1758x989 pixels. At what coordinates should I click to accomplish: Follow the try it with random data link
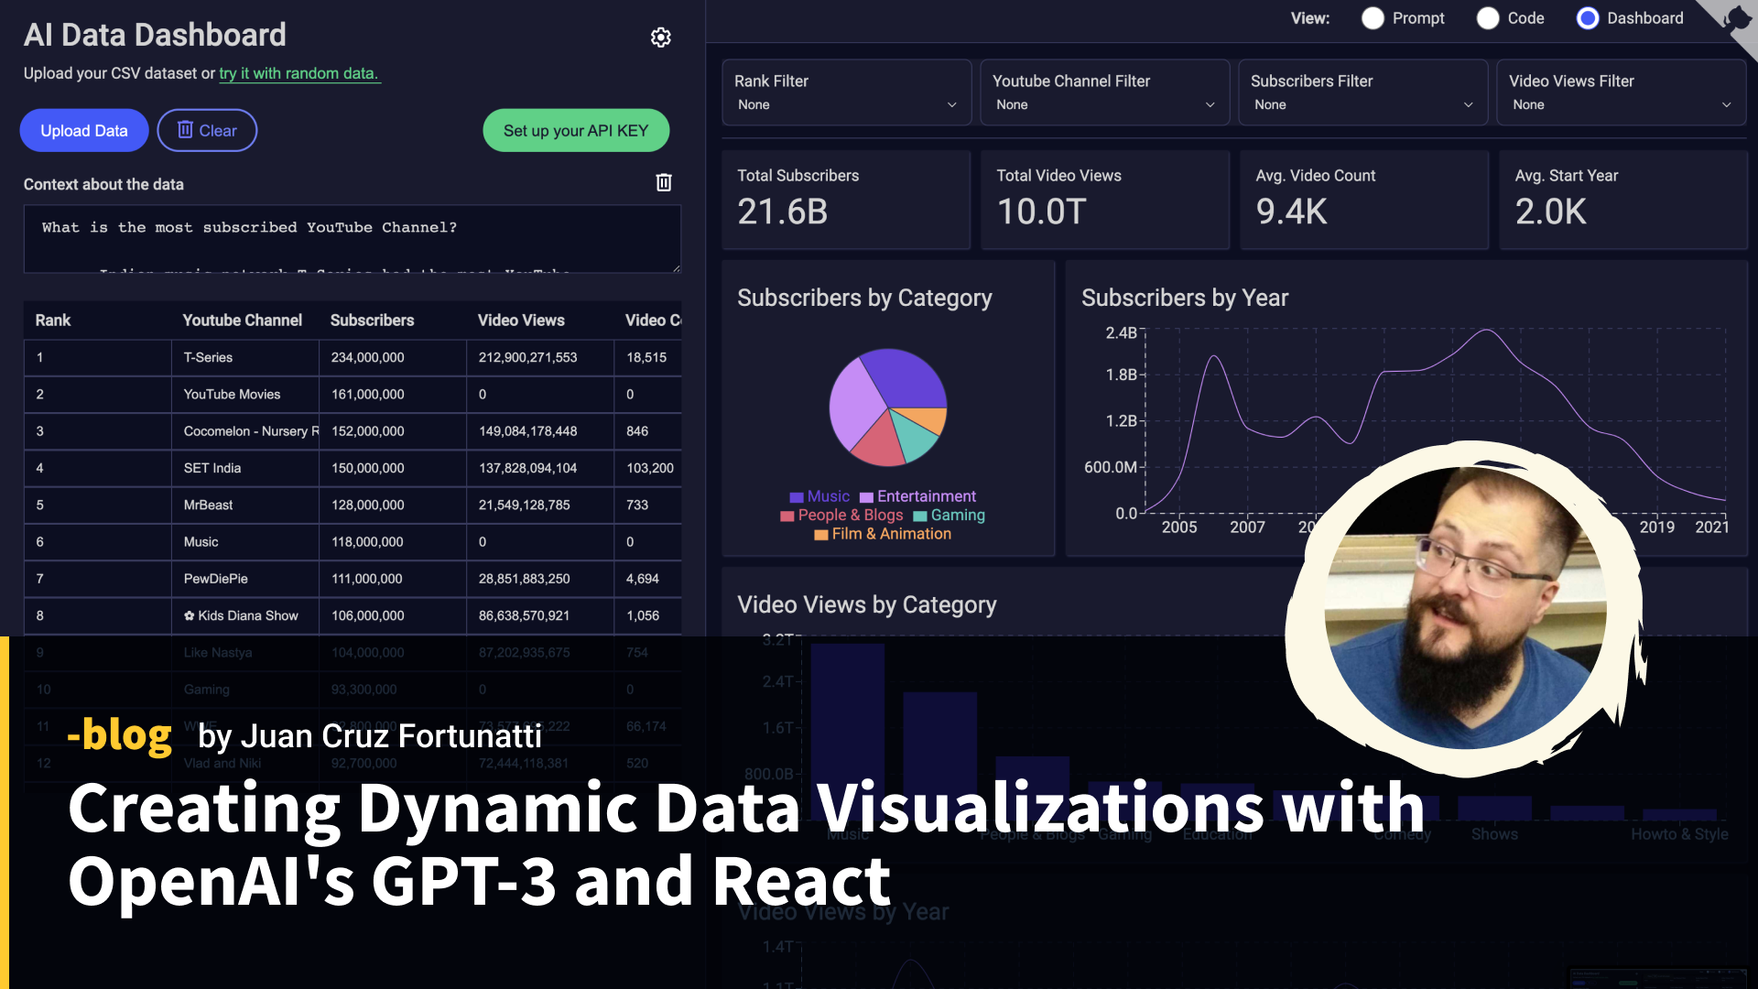click(298, 73)
